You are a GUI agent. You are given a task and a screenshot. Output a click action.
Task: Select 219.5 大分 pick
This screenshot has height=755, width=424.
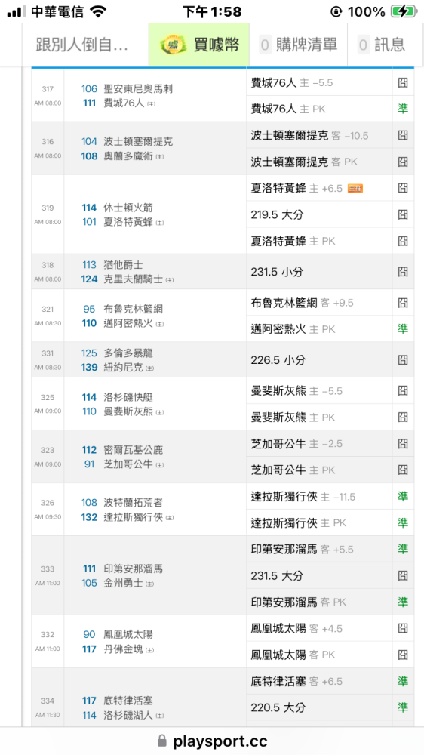pos(320,214)
